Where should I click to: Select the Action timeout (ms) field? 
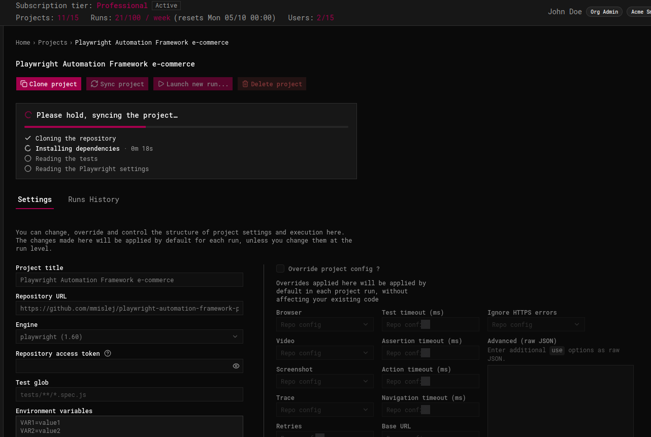click(x=431, y=381)
